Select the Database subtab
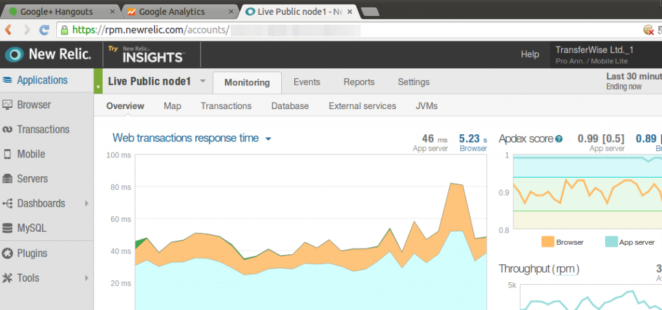This screenshot has width=662, height=310. (290, 106)
